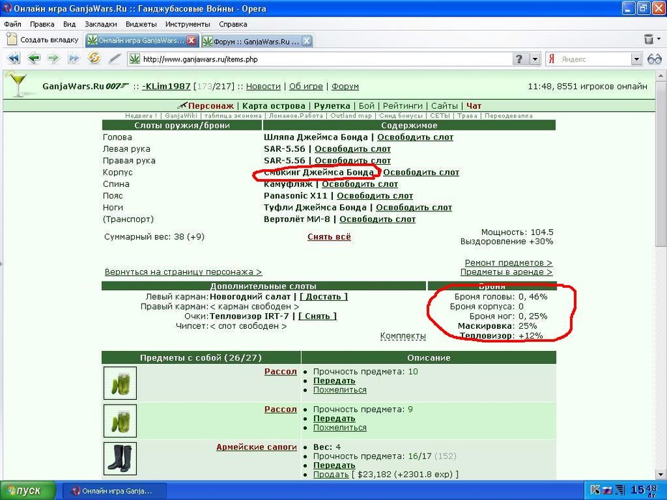Open the Yandex search engine dropdown arrow
Screen dimensions: 667x500
click(636, 59)
